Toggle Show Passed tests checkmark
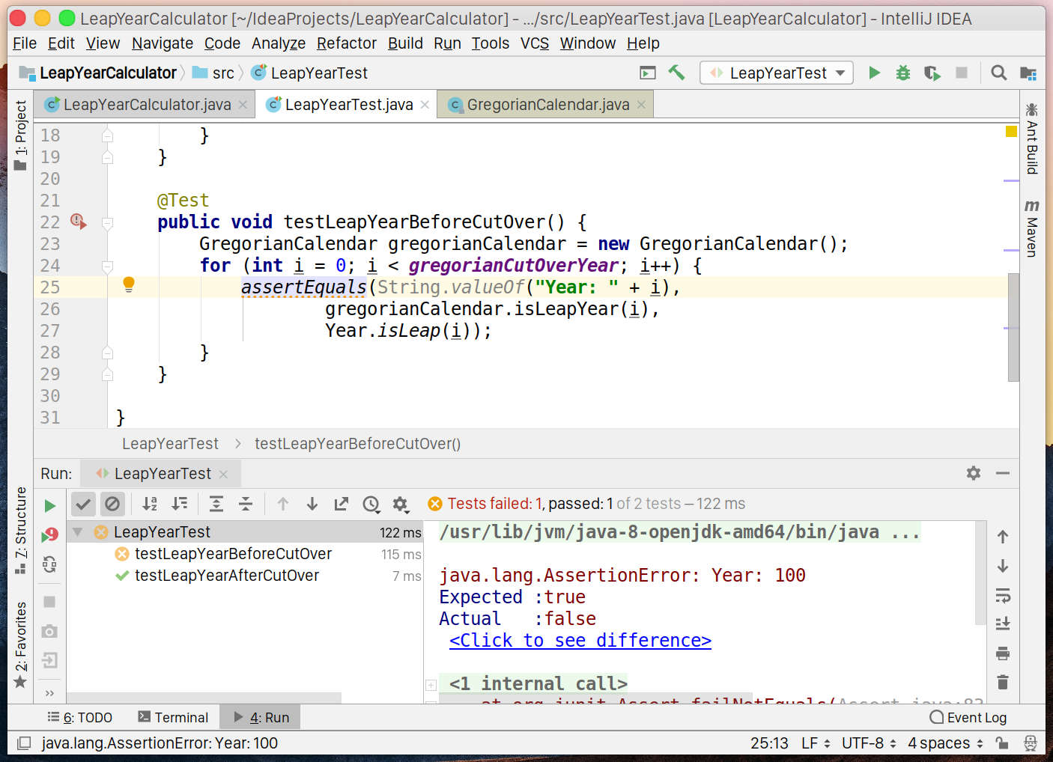The image size is (1053, 762). 83,504
